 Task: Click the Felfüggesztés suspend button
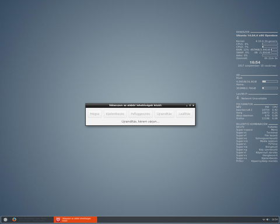pyautogui.click(x=141, y=114)
